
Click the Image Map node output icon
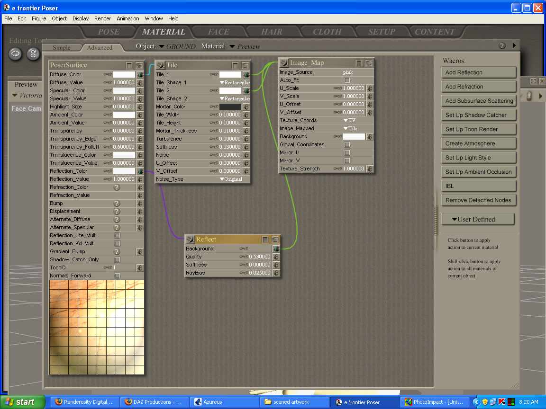pos(284,63)
